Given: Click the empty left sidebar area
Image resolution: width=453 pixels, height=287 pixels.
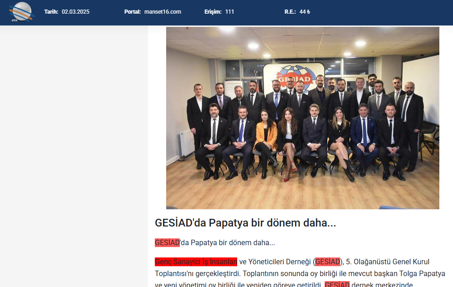Looking at the screenshot, I should coord(74,156).
